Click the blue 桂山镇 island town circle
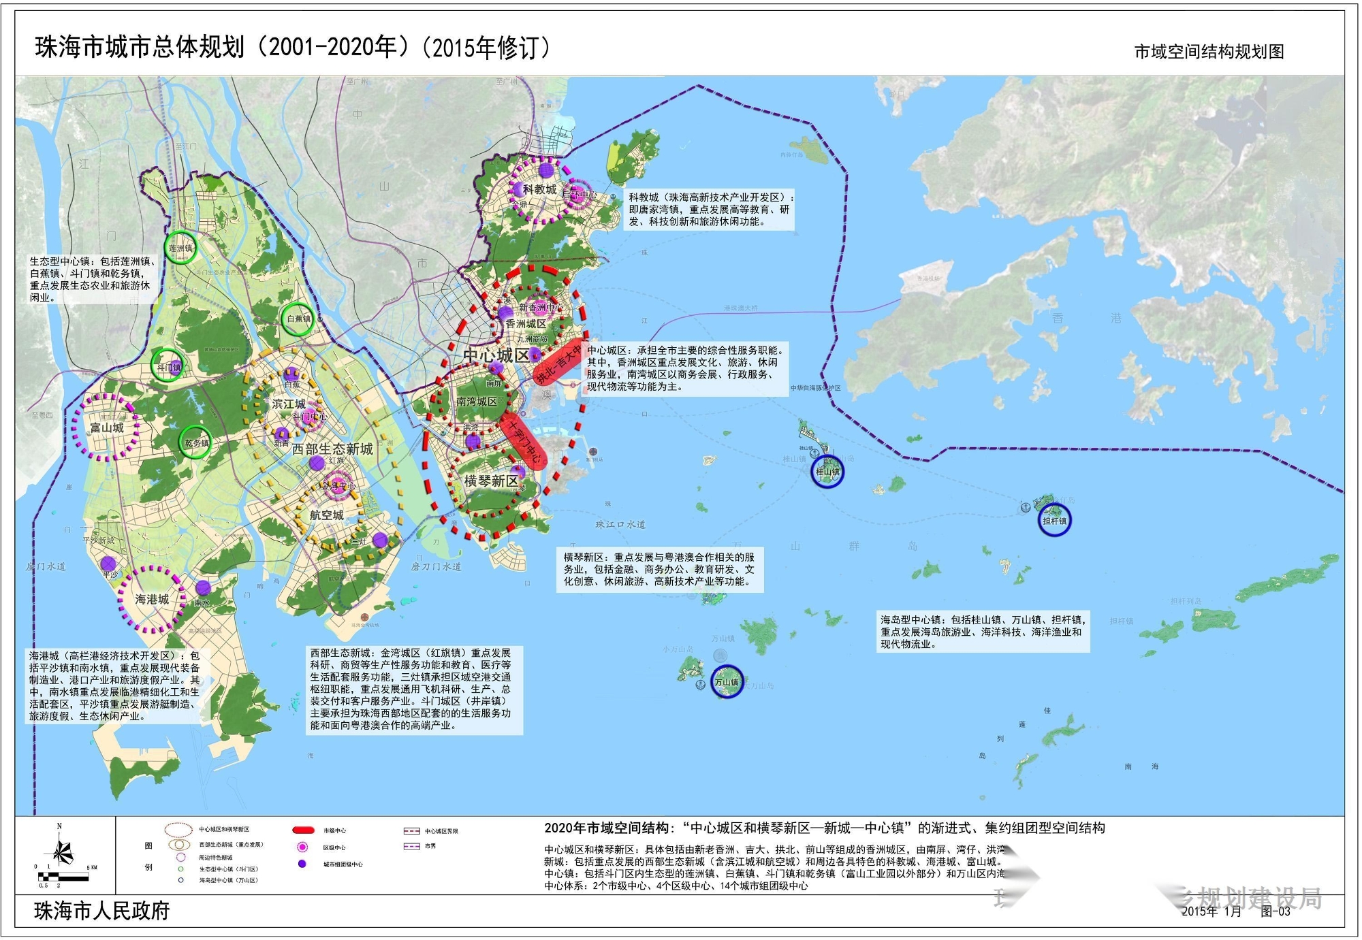 tap(827, 471)
